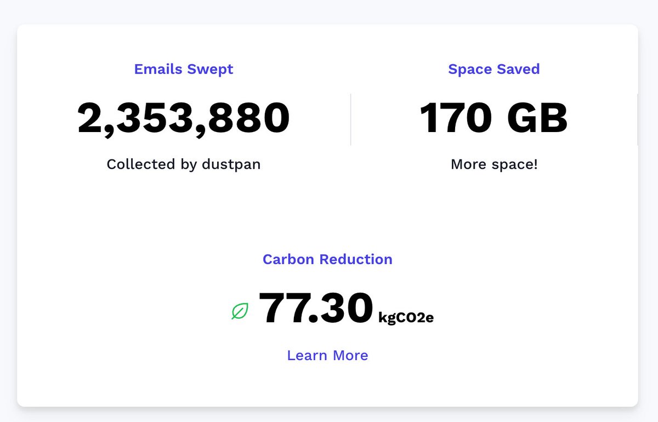Open the Learn More link
This screenshot has width=658, height=422.
pyautogui.click(x=327, y=355)
